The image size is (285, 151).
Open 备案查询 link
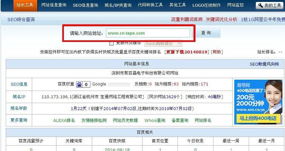(180, 120)
